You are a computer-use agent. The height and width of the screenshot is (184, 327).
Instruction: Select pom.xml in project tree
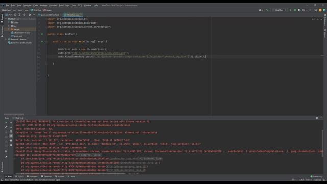[17, 36]
